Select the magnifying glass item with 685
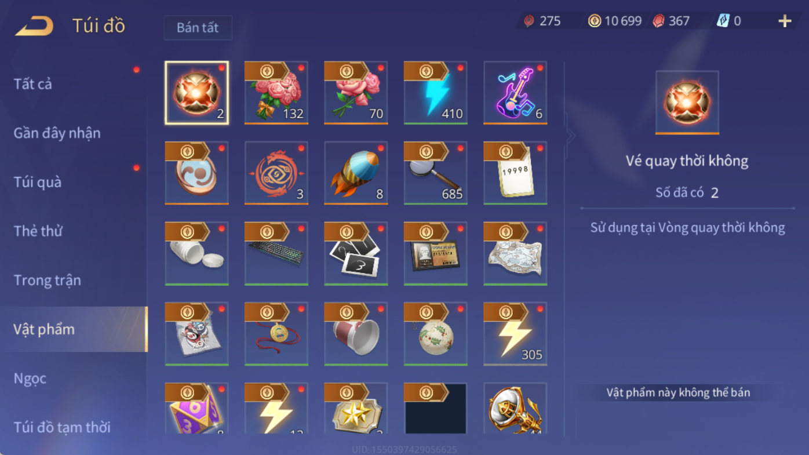The width and height of the screenshot is (809, 455). (x=436, y=173)
